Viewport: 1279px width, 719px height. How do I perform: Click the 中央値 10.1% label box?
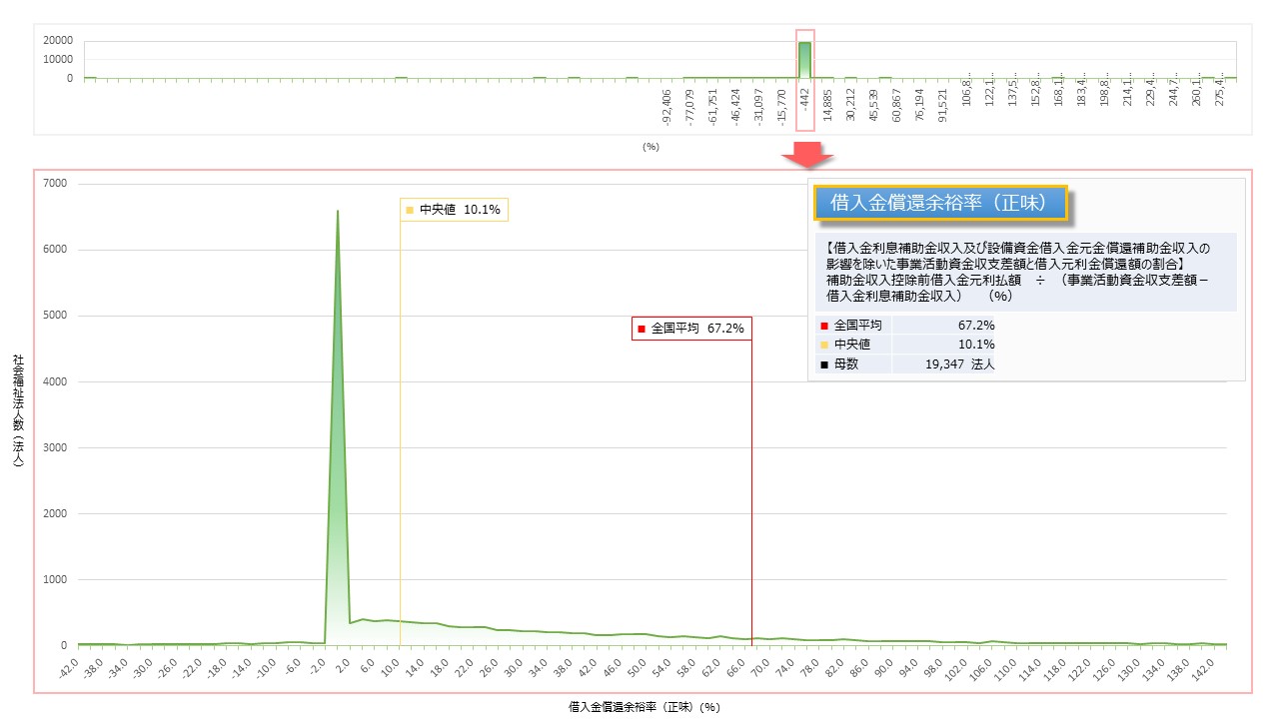(x=454, y=210)
